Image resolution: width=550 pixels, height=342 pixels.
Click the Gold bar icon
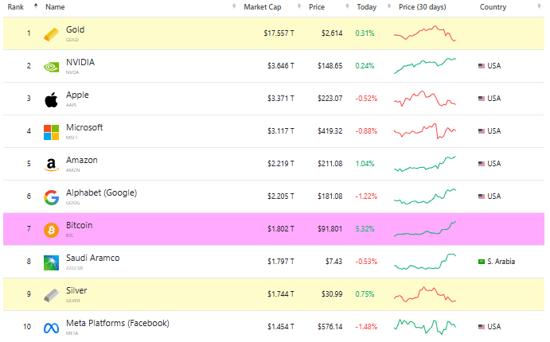51,35
